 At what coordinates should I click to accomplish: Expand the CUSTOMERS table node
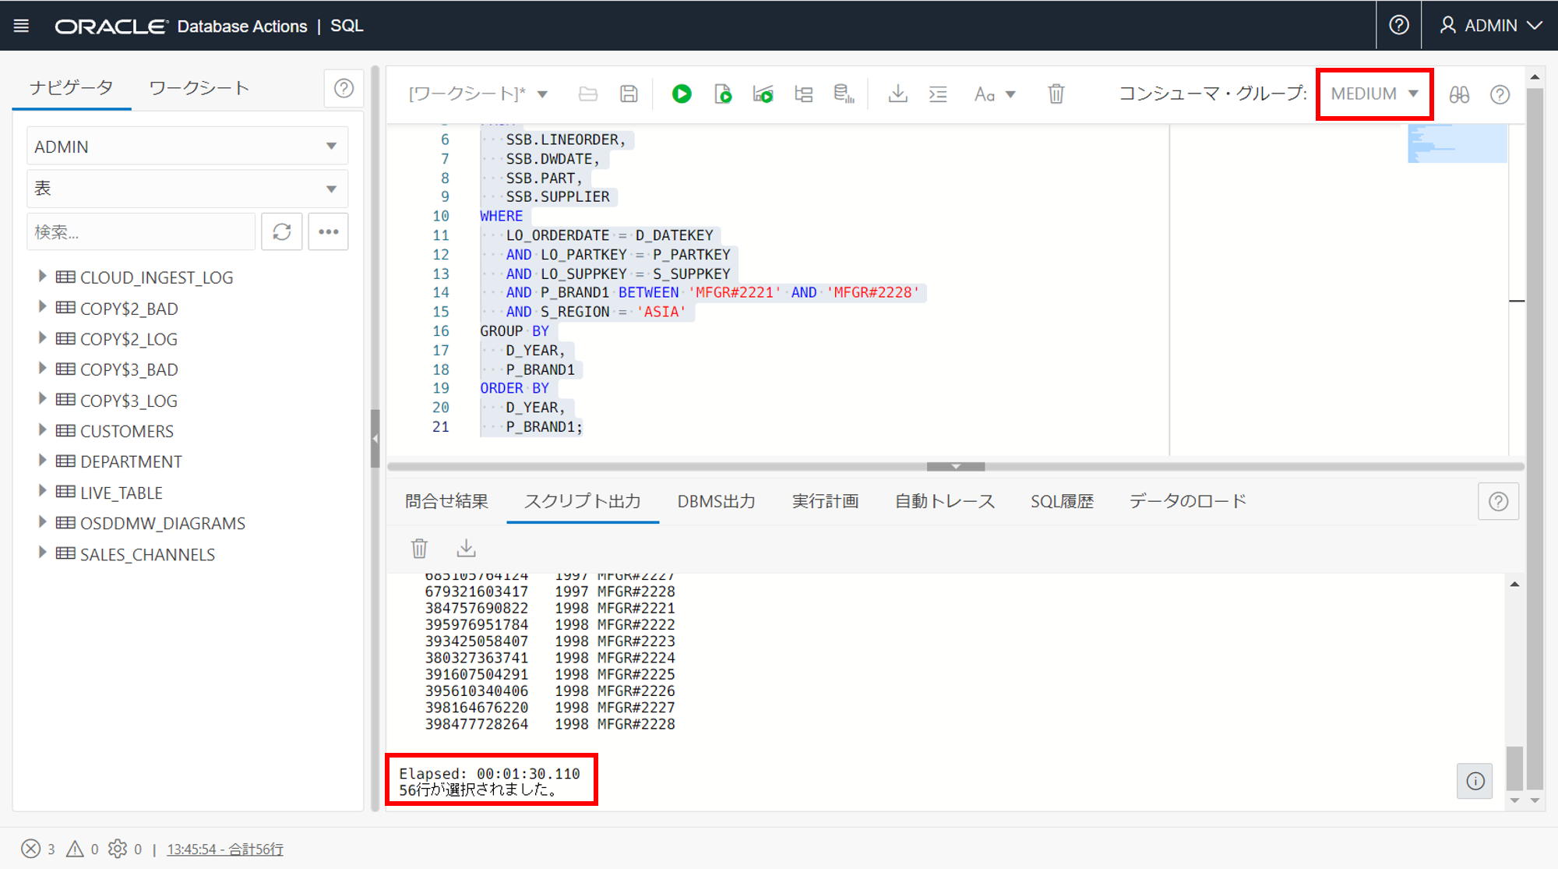coord(42,430)
